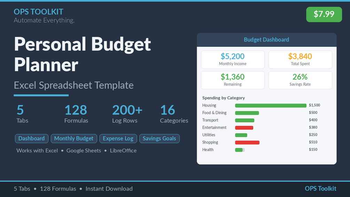Click the OPS TOOLKIT header logo

coord(38,12)
